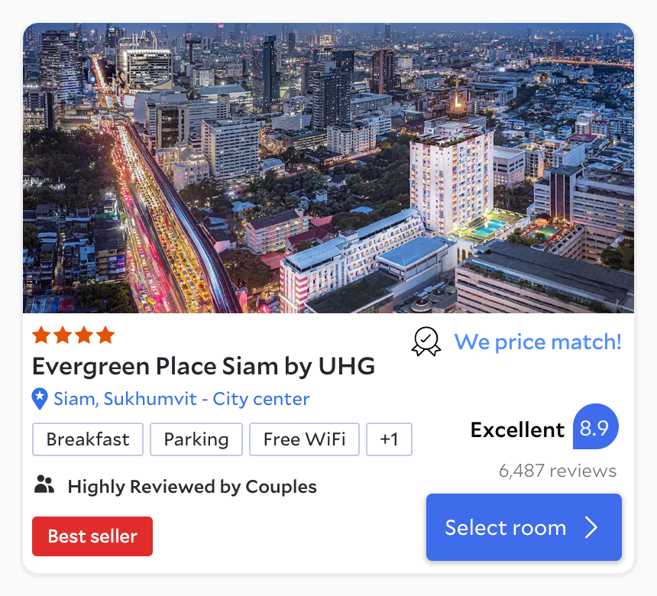
Task: Open the We price match! link
Action: point(538,342)
